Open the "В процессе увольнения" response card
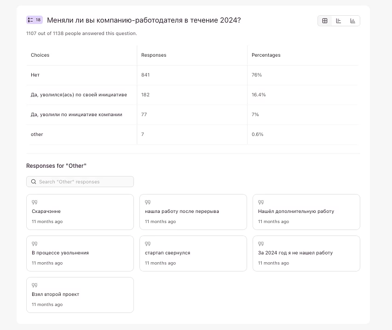Image resolution: width=392 pixels, height=330 pixels. tap(80, 253)
